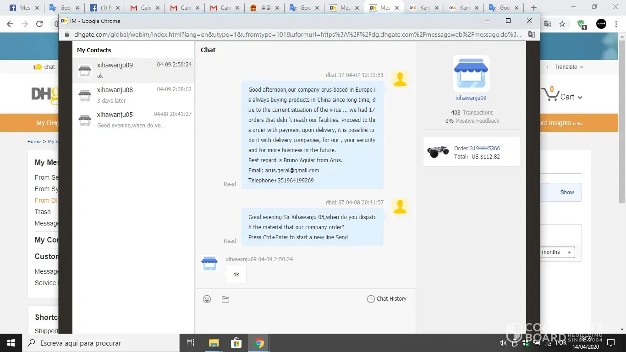Expand the months dropdown selector

click(557, 252)
